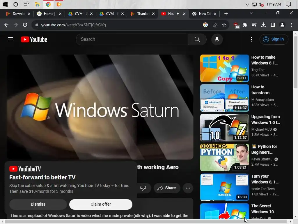Go to the YouTube home logo
The height and width of the screenshot is (224, 298).
point(34,39)
